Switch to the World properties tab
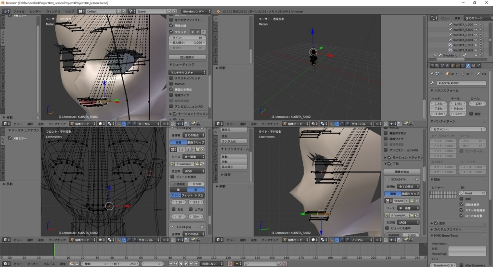This screenshot has height=267, width=493. click(447, 65)
